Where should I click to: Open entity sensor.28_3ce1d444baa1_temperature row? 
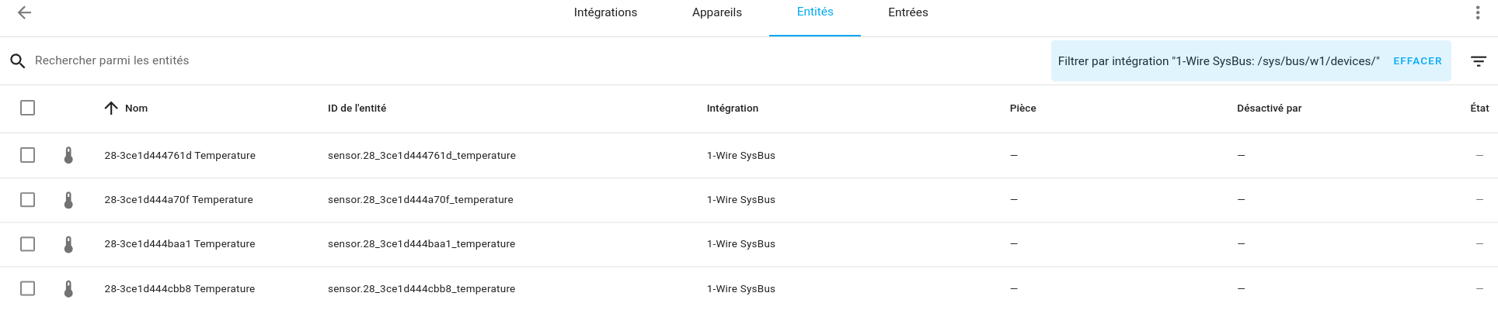[749, 244]
